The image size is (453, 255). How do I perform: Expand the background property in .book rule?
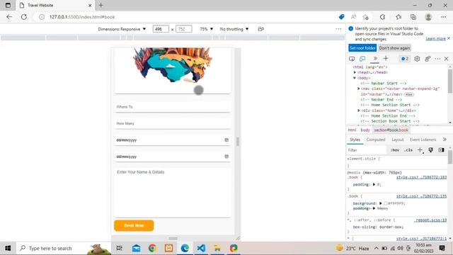click(x=381, y=203)
